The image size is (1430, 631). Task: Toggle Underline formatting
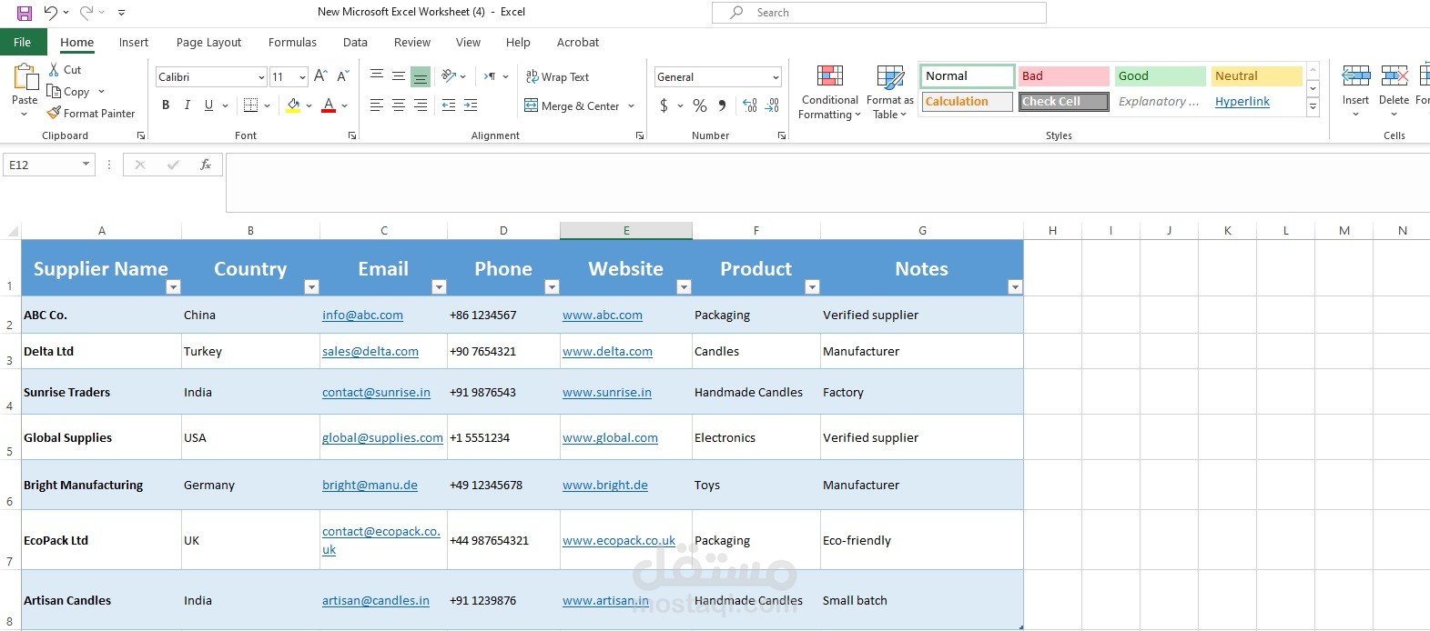208,105
